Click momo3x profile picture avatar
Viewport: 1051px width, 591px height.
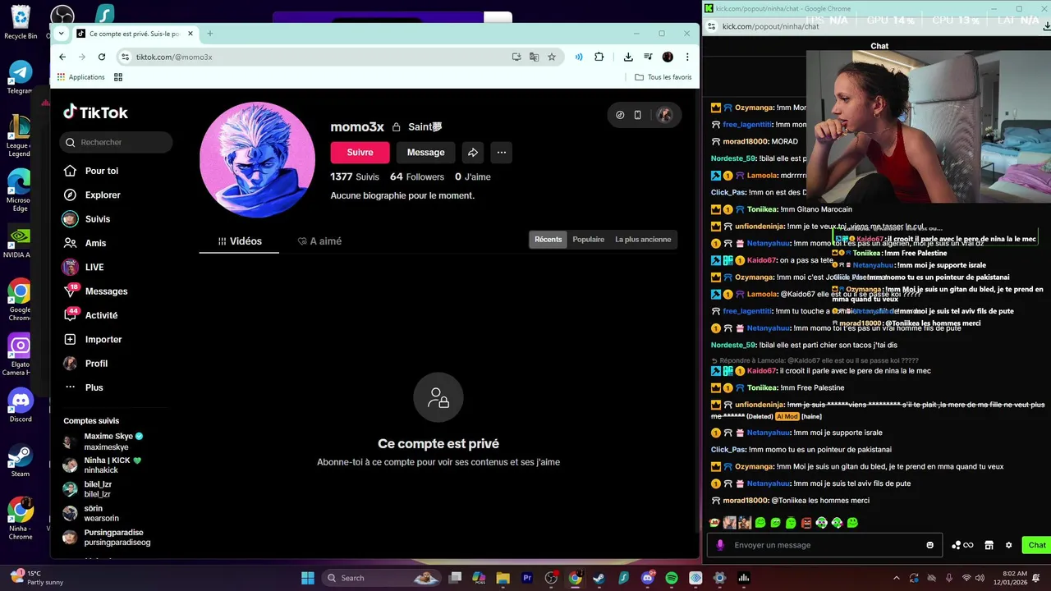[x=257, y=160]
